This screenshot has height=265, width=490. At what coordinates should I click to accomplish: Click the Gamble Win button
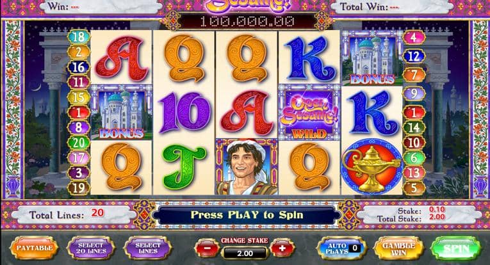(399, 248)
